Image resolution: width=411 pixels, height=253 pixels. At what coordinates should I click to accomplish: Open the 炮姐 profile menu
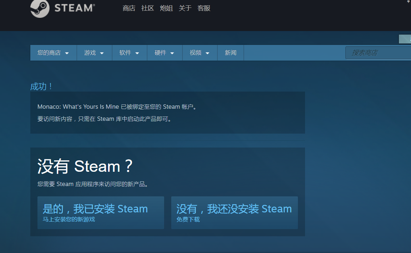pos(166,8)
